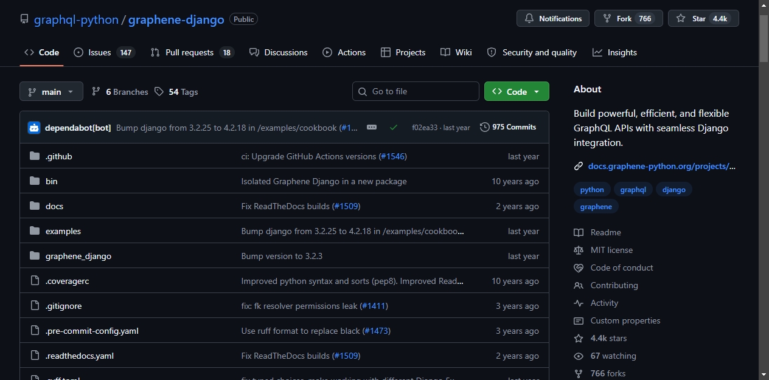
Task: Click the scrollbar down arrow
Action: pyautogui.click(x=764, y=375)
